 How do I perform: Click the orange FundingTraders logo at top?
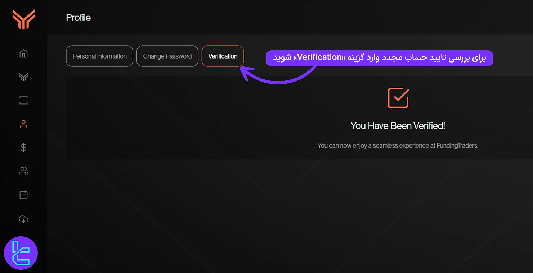coord(23,19)
